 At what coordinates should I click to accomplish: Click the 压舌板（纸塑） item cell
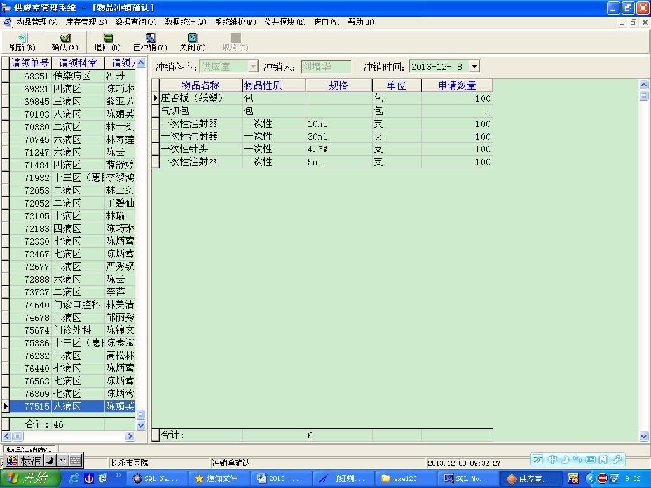[x=200, y=98]
